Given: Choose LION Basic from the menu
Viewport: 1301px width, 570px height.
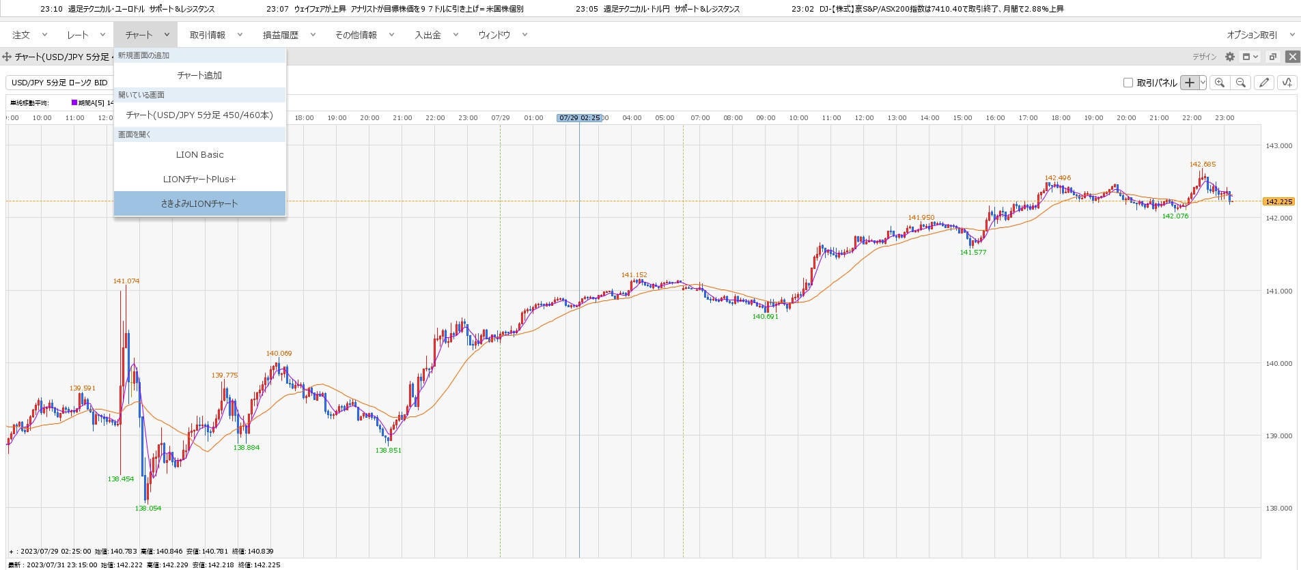Looking at the screenshot, I should pos(199,154).
